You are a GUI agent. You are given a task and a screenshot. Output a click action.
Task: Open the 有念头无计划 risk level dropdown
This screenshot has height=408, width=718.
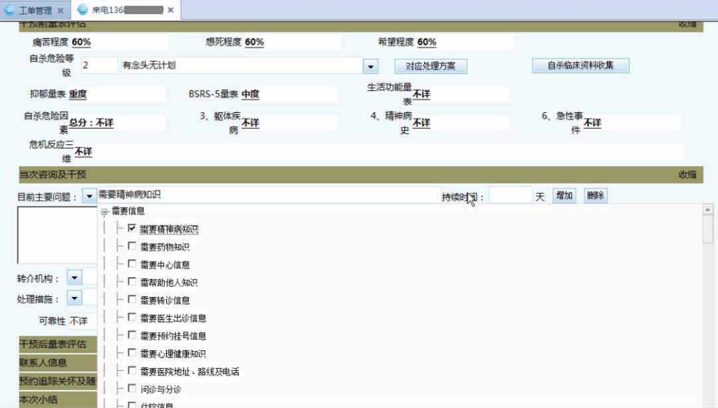(370, 65)
